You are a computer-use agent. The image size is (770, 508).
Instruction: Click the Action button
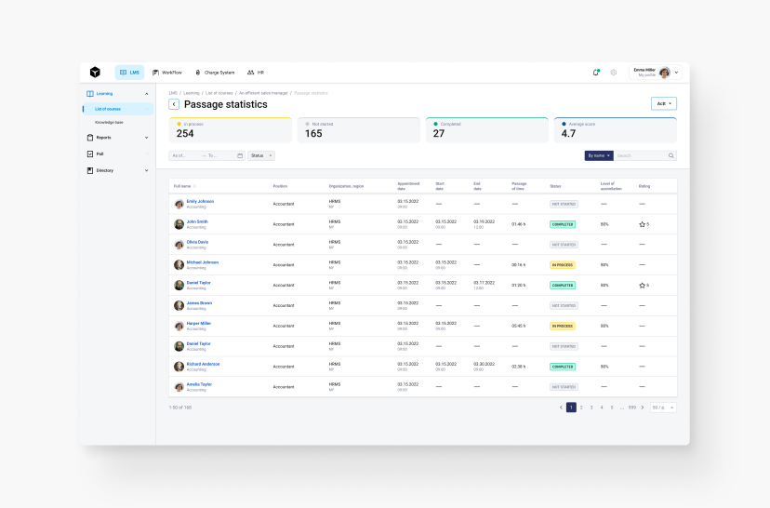663,103
